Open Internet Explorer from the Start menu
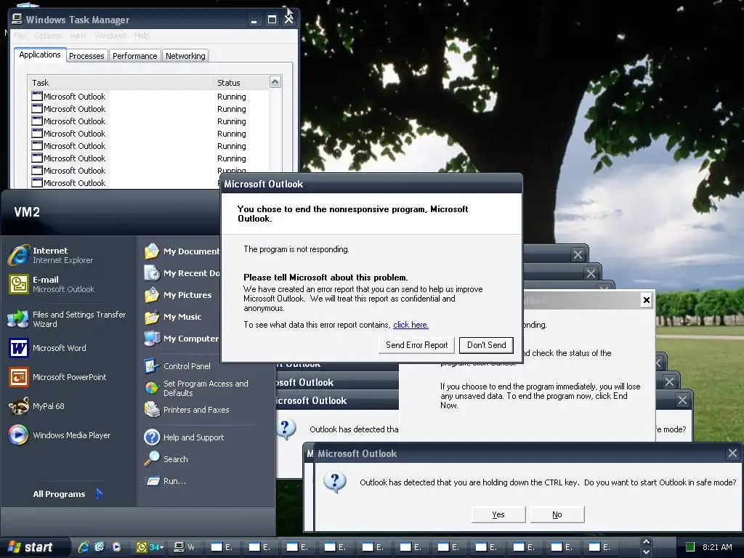The height and width of the screenshot is (558, 744). (52, 255)
